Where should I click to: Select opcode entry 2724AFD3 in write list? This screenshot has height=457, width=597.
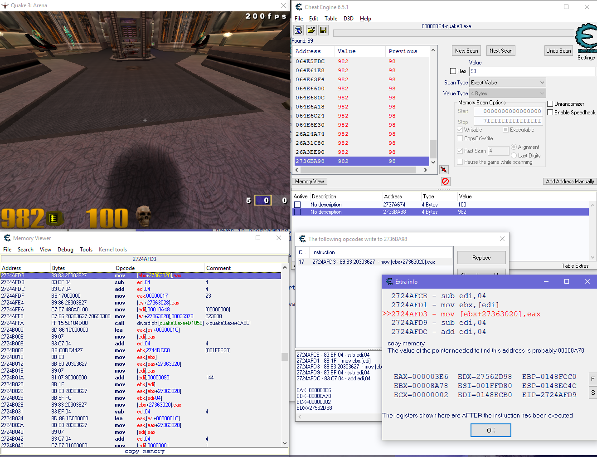[x=374, y=262]
